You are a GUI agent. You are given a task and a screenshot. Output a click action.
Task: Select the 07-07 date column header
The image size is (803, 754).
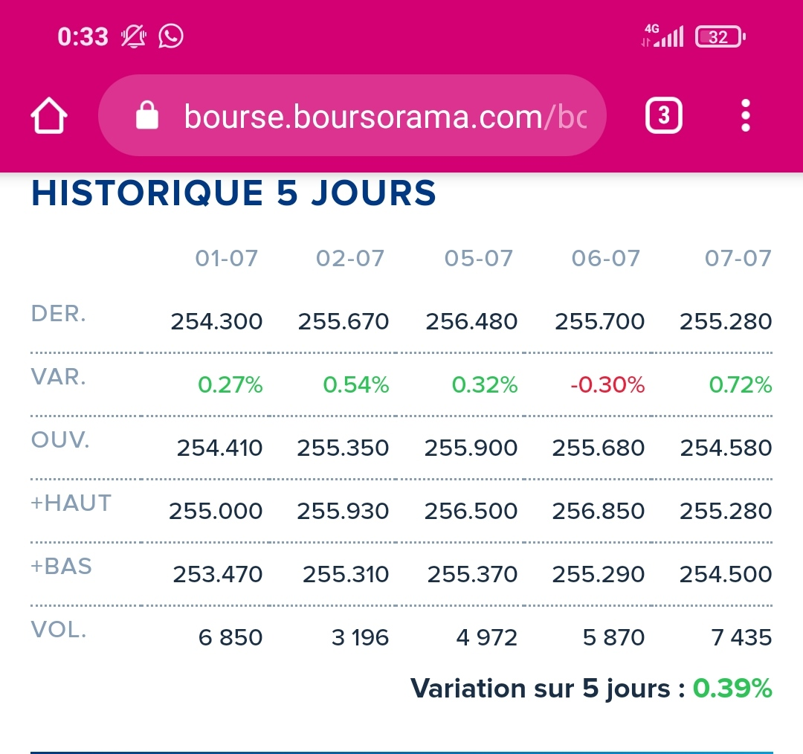coord(738,258)
